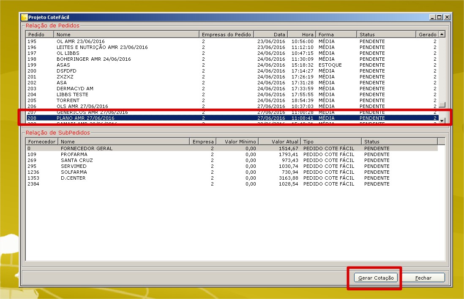Sort by the Pedido column header
Screen dimensions: 464x299
click(40, 35)
